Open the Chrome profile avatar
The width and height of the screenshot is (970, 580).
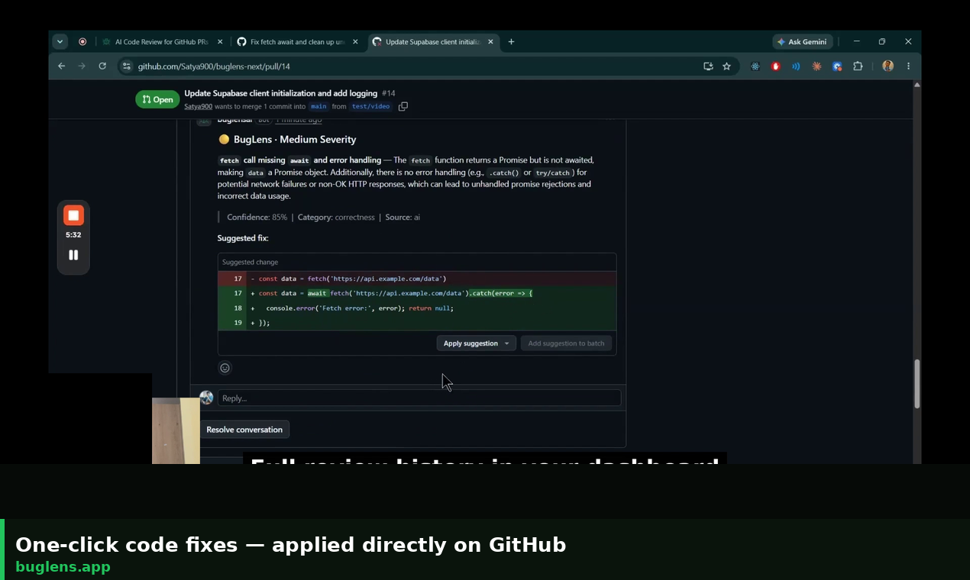click(888, 66)
